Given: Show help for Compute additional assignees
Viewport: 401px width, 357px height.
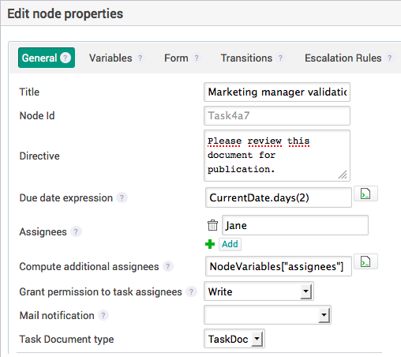Looking at the screenshot, I should point(168,266).
